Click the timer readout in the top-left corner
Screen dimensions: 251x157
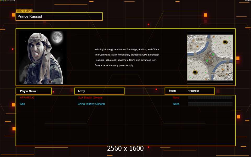11,1
